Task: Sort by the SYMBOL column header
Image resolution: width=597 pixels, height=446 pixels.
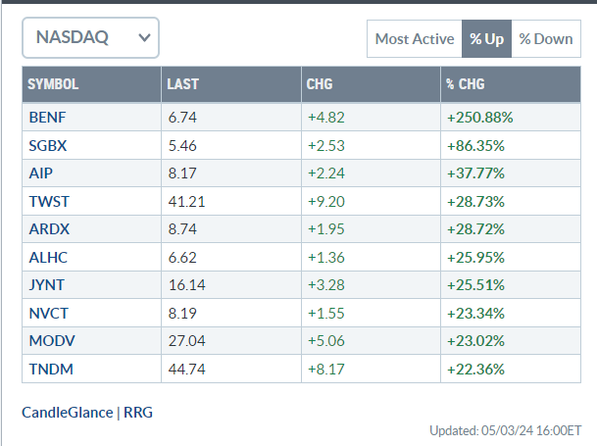Action: [53, 84]
